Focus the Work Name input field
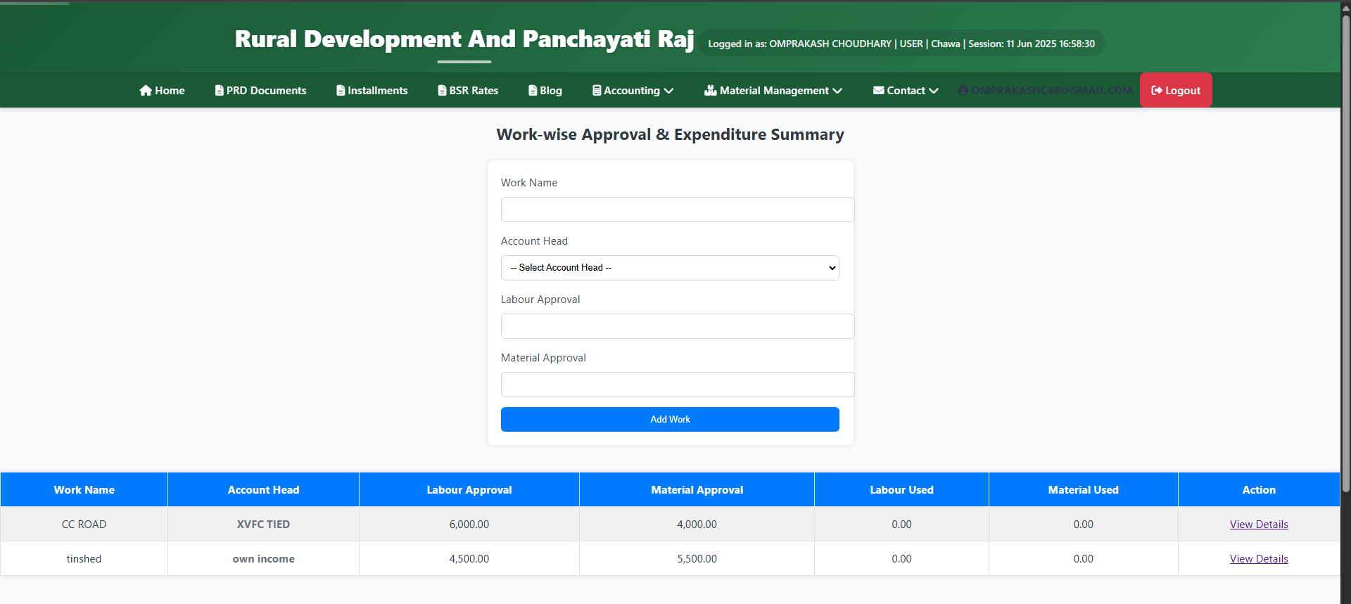Image resolution: width=1351 pixels, height=604 pixels. pos(678,210)
